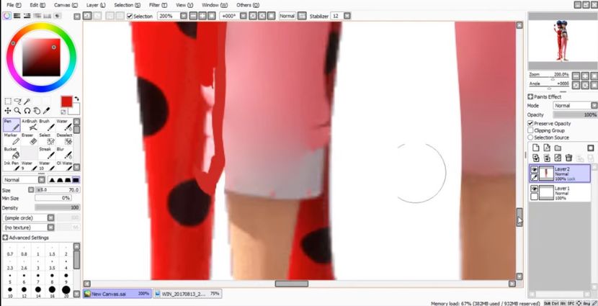Open the 200% zoom dropdown in toolbar

pyautogui.click(x=184, y=16)
